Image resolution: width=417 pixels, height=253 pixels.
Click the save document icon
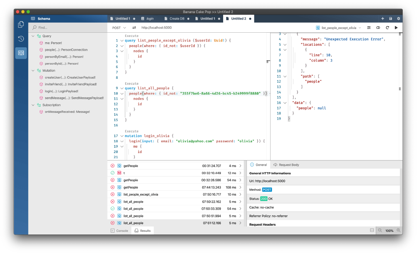point(390,18)
